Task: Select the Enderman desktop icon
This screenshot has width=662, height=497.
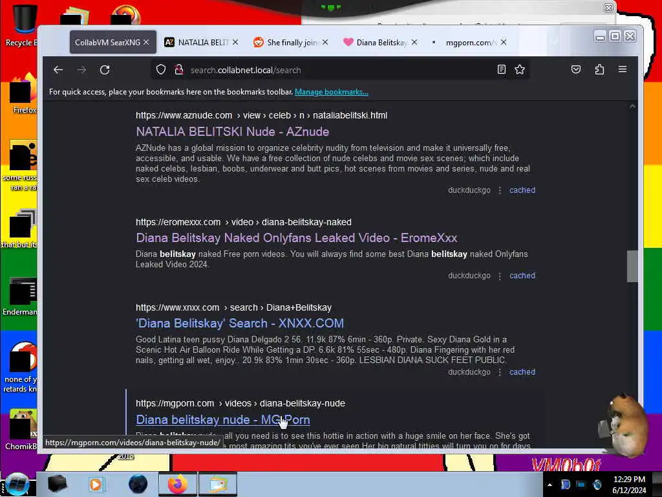Action: [21, 296]
